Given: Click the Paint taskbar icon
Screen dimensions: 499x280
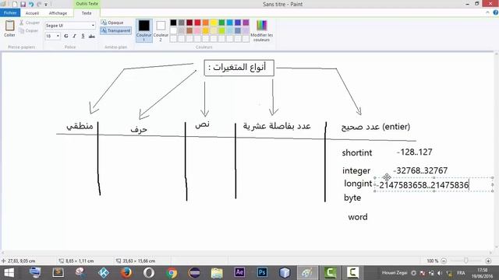Looking at the screenshot, I should (x=307, y=273).
